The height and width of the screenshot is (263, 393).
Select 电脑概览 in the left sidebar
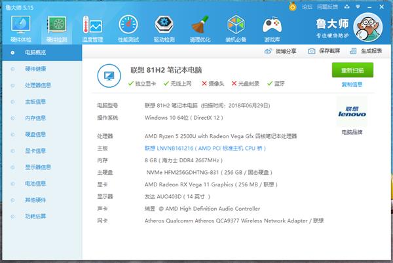[x=35, y=52]
